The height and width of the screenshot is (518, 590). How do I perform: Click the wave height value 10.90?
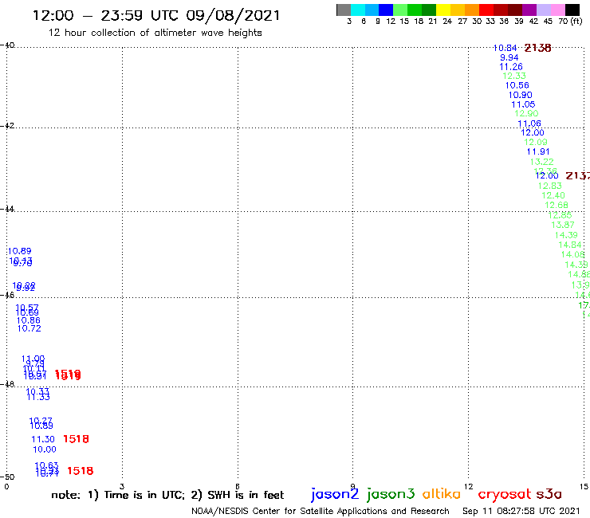[x=521, y=95]
